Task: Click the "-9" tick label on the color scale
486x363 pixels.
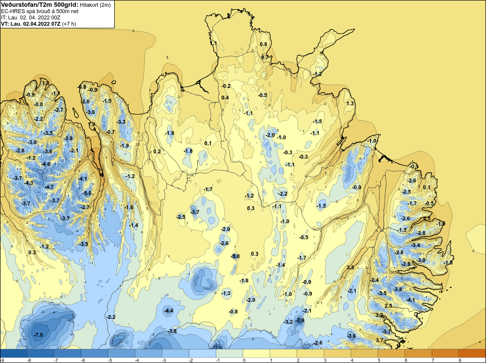Action: (2, 360)
